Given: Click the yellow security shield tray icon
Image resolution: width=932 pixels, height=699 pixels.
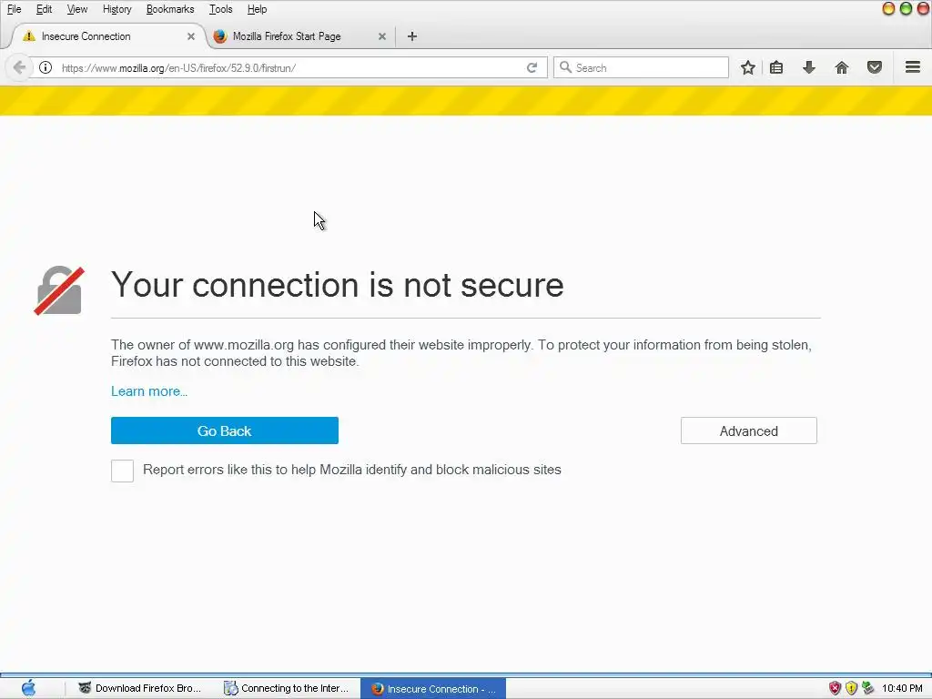Looking at the screenshot, I should (x=851, y=688).
